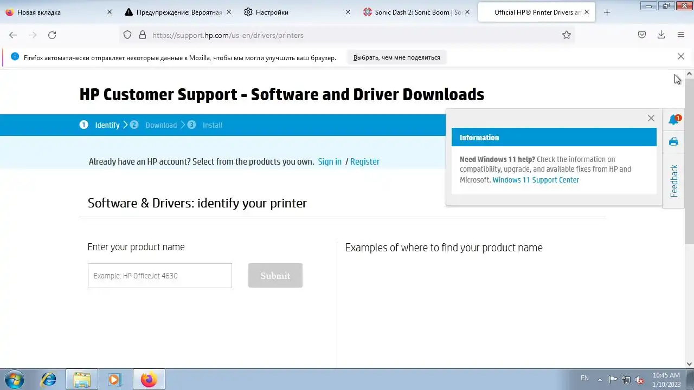Open the shield tracking protection icon
The image size is (694, 390).
pyautogui.click(x=127, y=35)
